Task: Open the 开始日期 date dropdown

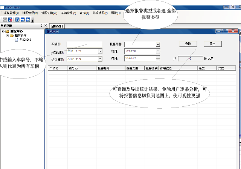Action: pos(100,51)
